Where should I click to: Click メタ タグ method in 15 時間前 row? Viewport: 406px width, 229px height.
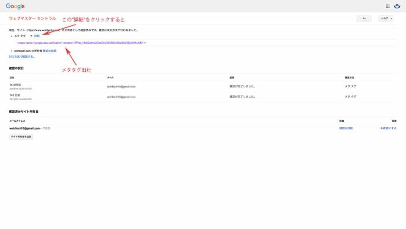(350, 86)
